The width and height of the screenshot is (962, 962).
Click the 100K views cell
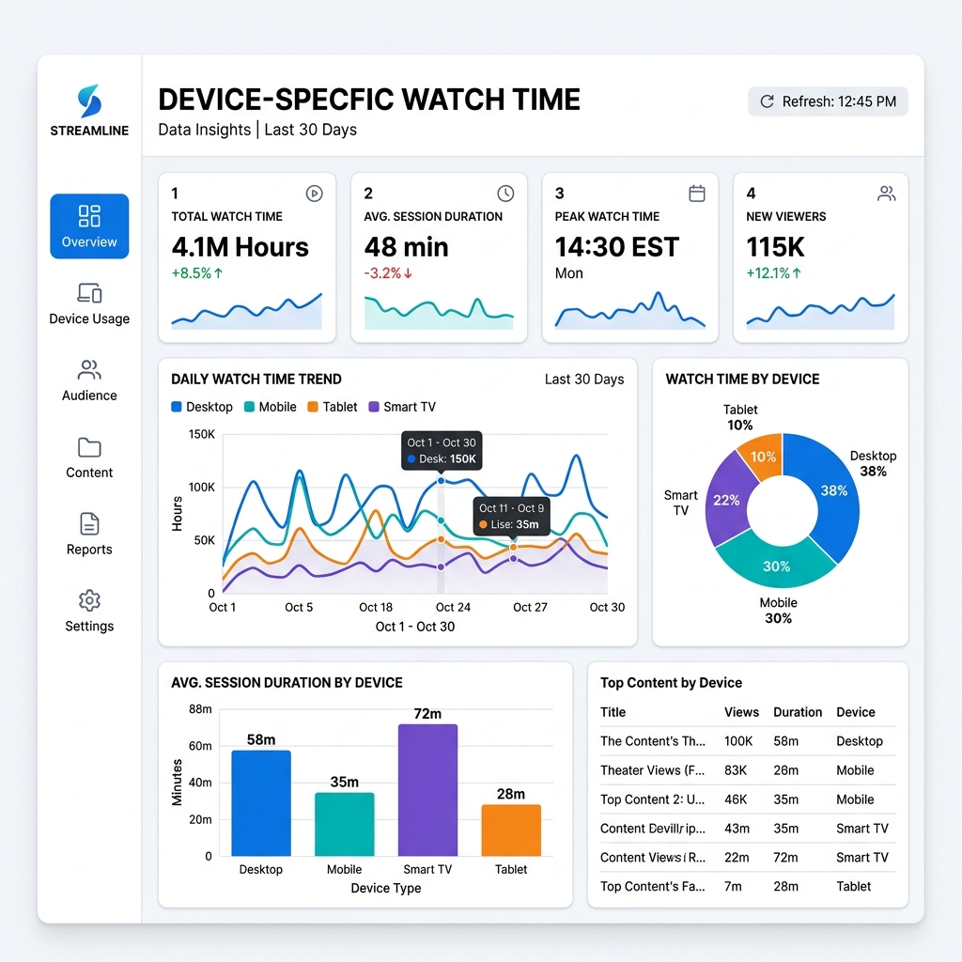tap(738, 741)
